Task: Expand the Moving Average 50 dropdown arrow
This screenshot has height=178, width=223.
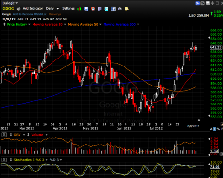Action: 100,24
